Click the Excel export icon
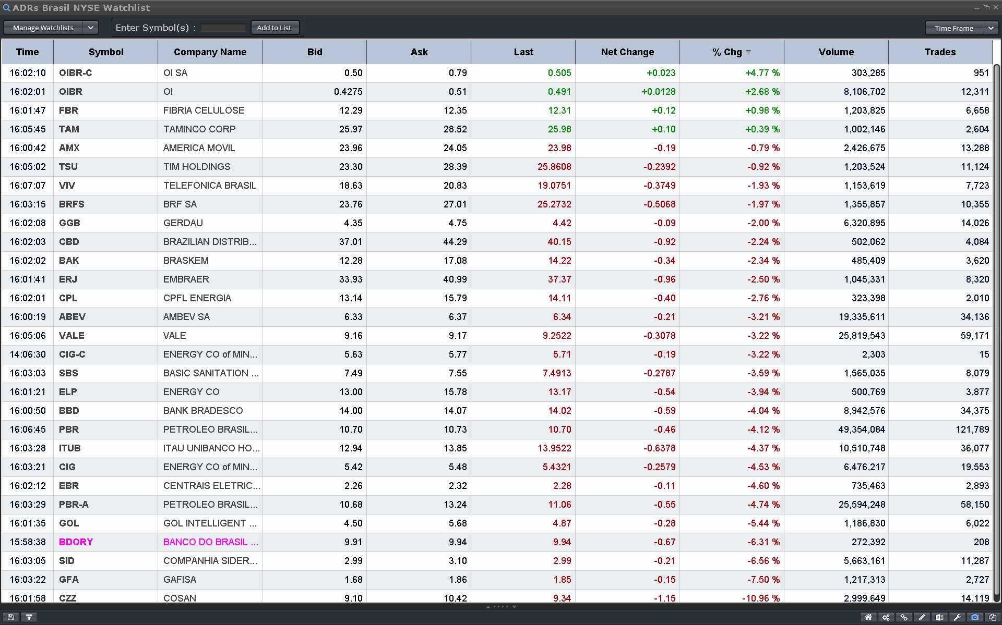Image resolution: width=1002 pixels, height=625 pixels. click(939, 617)
